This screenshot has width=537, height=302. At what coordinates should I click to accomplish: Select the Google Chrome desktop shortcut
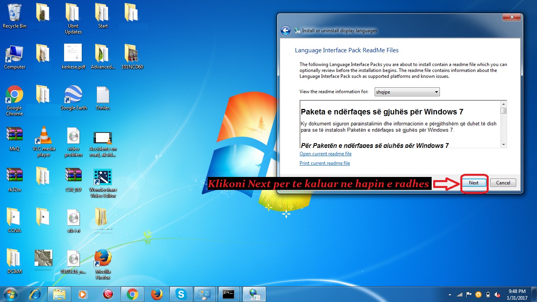[x=15, y=101]
